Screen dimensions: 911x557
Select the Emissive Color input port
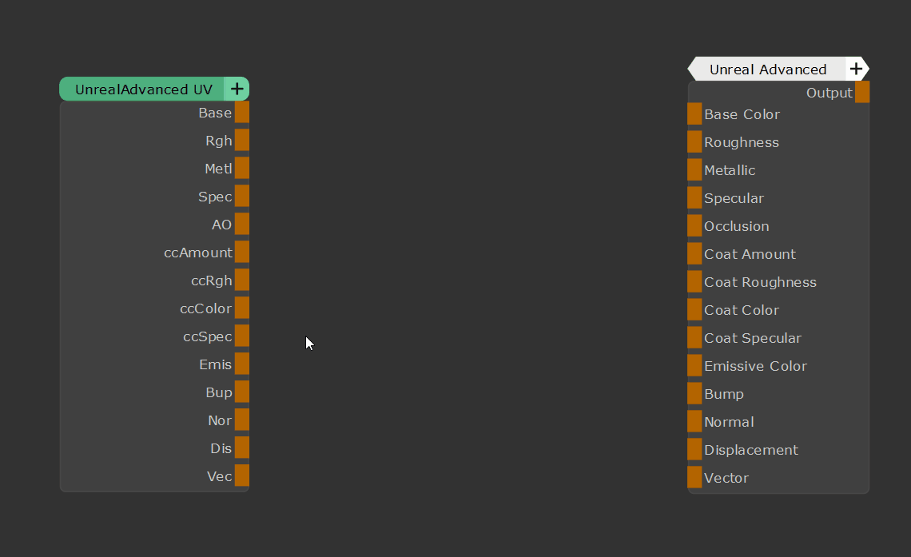tap(694, 365)
